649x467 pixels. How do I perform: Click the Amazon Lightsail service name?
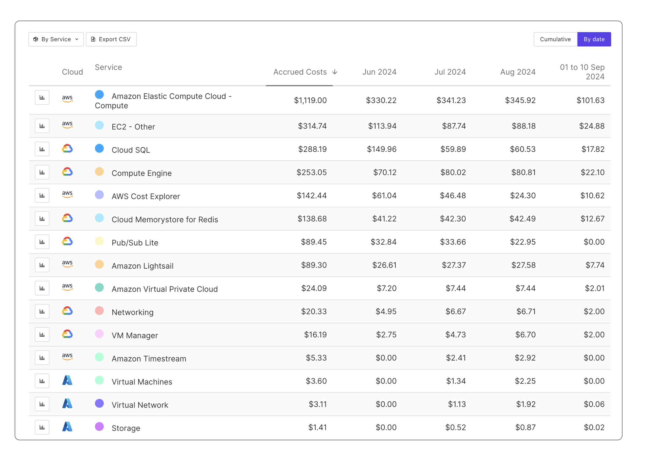pyautogui.click(x=143, y=266)
